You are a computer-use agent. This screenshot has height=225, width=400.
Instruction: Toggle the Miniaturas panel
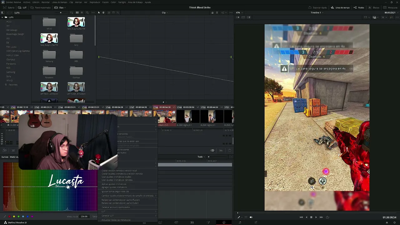pyautogui.click(x=390, y=7)
